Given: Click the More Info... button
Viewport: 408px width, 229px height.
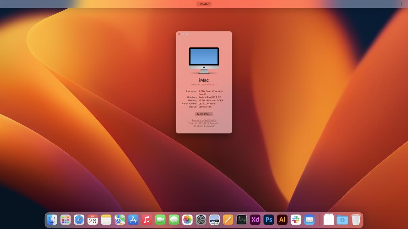Looking at the screenshot, I should click(204, 114).
